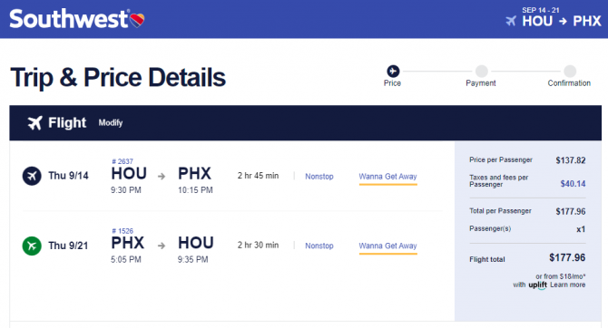Click the uplift Learn more link
The image size is (608, 328).
coord(568,285)
